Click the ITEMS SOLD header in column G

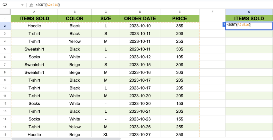[x=249, y=18]
